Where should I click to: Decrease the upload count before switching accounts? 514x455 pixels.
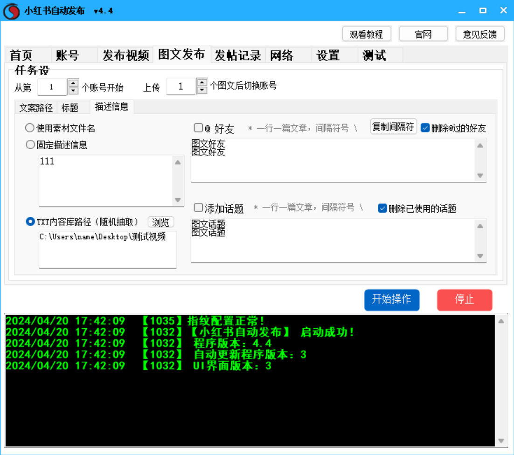[202, 90]
